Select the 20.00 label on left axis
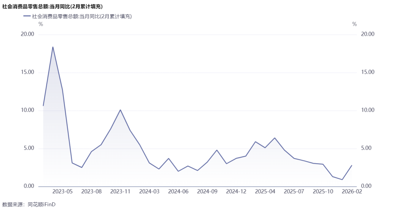Screen dimensions: 394x210 point(27,34)
